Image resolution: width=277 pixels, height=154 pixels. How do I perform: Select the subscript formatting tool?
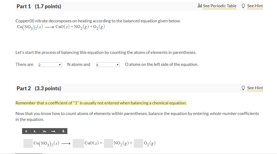35,131
